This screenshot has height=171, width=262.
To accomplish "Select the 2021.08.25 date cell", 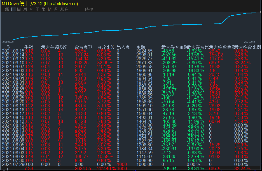I will [x=13, y=98].
